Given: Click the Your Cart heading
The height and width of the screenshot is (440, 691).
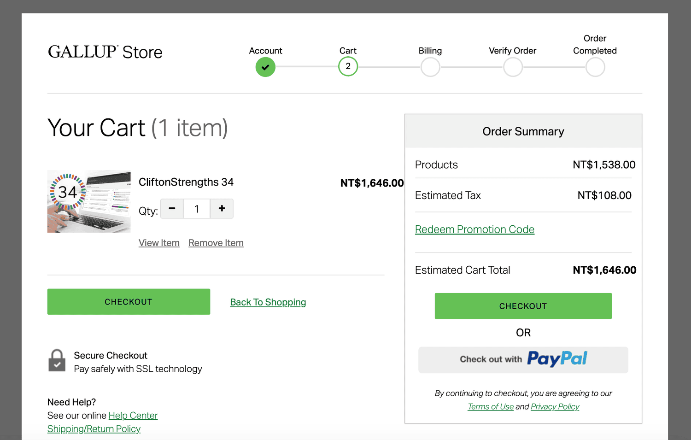Looking at the screenshot, I should click(x=138, y=128).
